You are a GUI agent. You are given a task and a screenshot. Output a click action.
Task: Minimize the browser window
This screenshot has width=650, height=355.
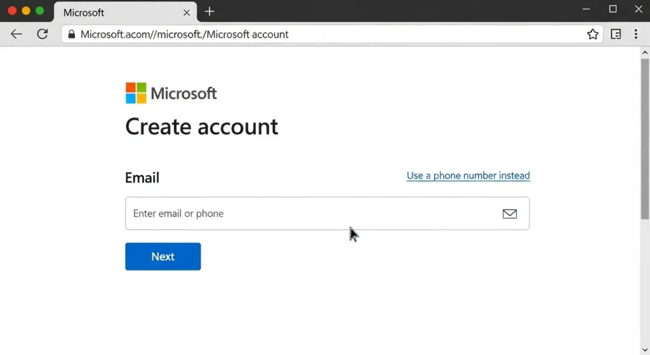586,9
